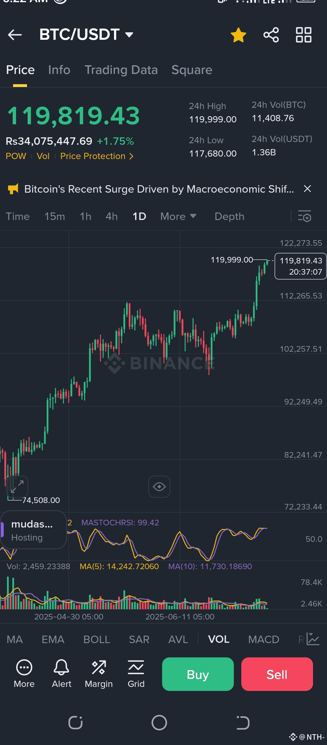Enable the EMA indicator
This screenshot has width=327, height=745.
[x=53, y=640]
